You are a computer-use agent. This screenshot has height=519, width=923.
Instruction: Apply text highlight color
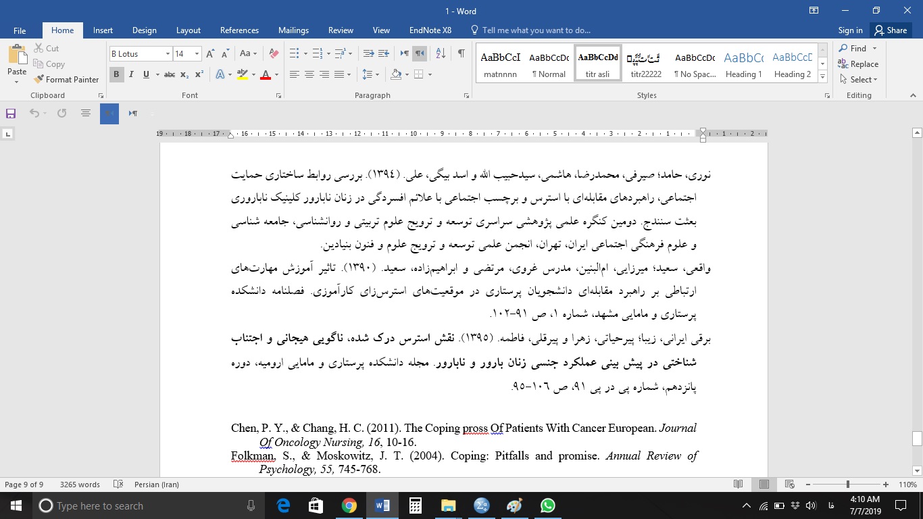[x=242, y=75]
